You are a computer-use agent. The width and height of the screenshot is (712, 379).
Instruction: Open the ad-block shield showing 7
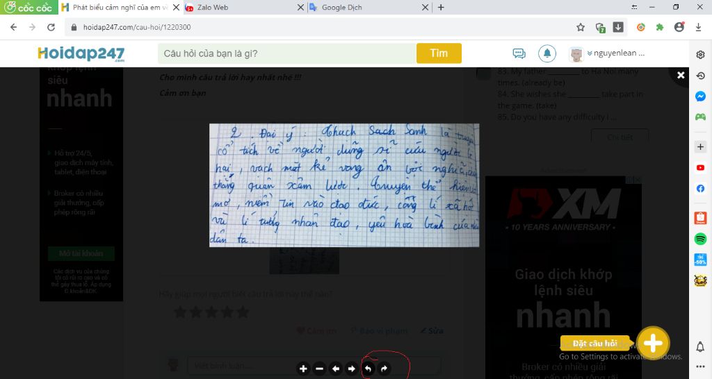click(600, 28)
